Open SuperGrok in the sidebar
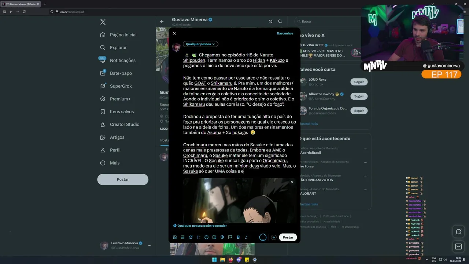Screen dimensions: 469x264 [x=116, y=86]
